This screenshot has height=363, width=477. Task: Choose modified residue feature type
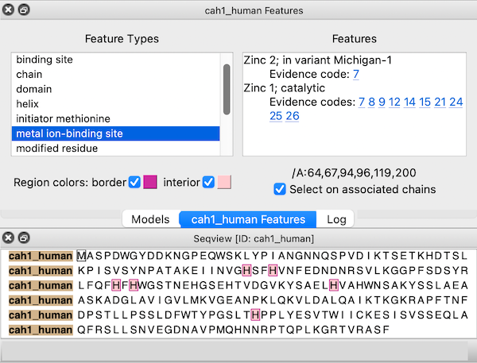[x=56, y=149]
